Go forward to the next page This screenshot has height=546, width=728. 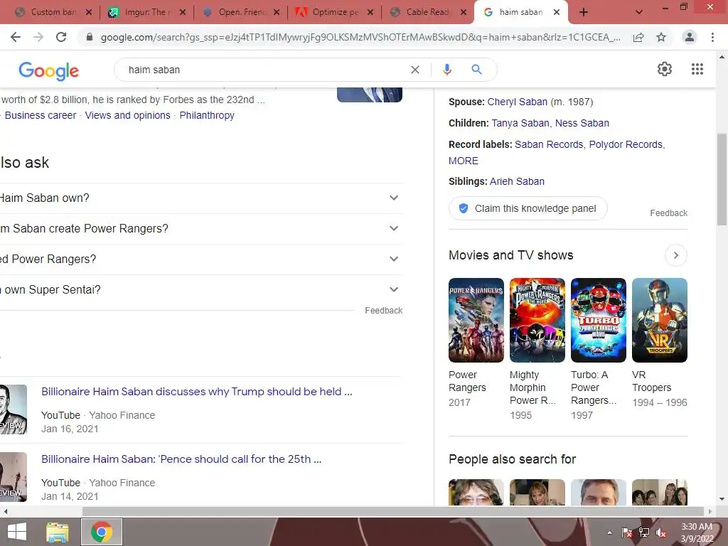point(38,37)
